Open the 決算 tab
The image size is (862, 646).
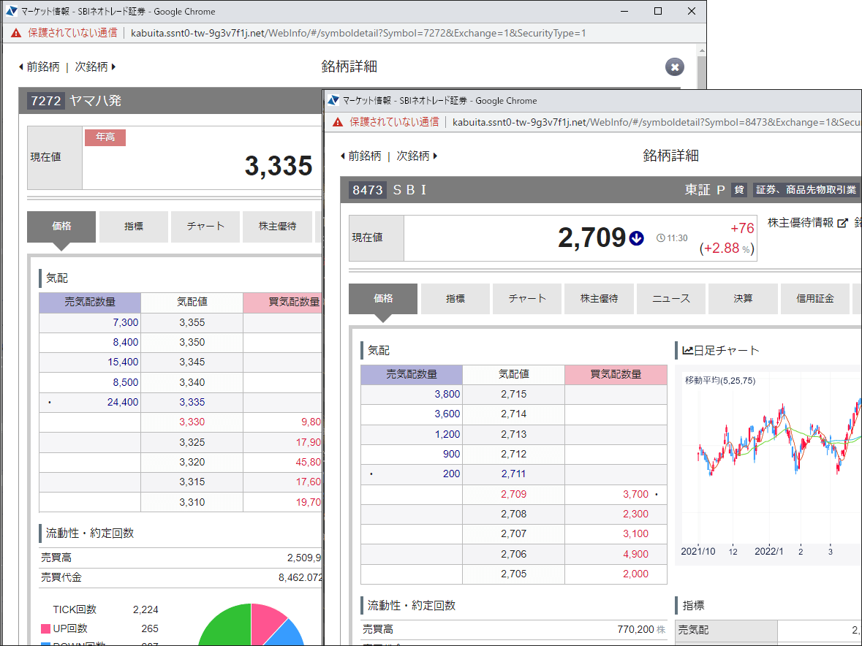tap(743, 299)
